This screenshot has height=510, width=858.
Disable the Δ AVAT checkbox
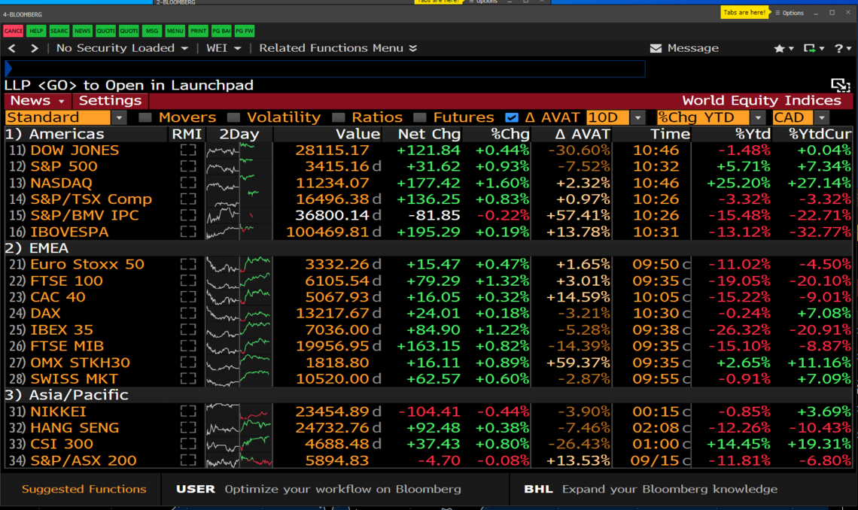click(x=513, y=117)
